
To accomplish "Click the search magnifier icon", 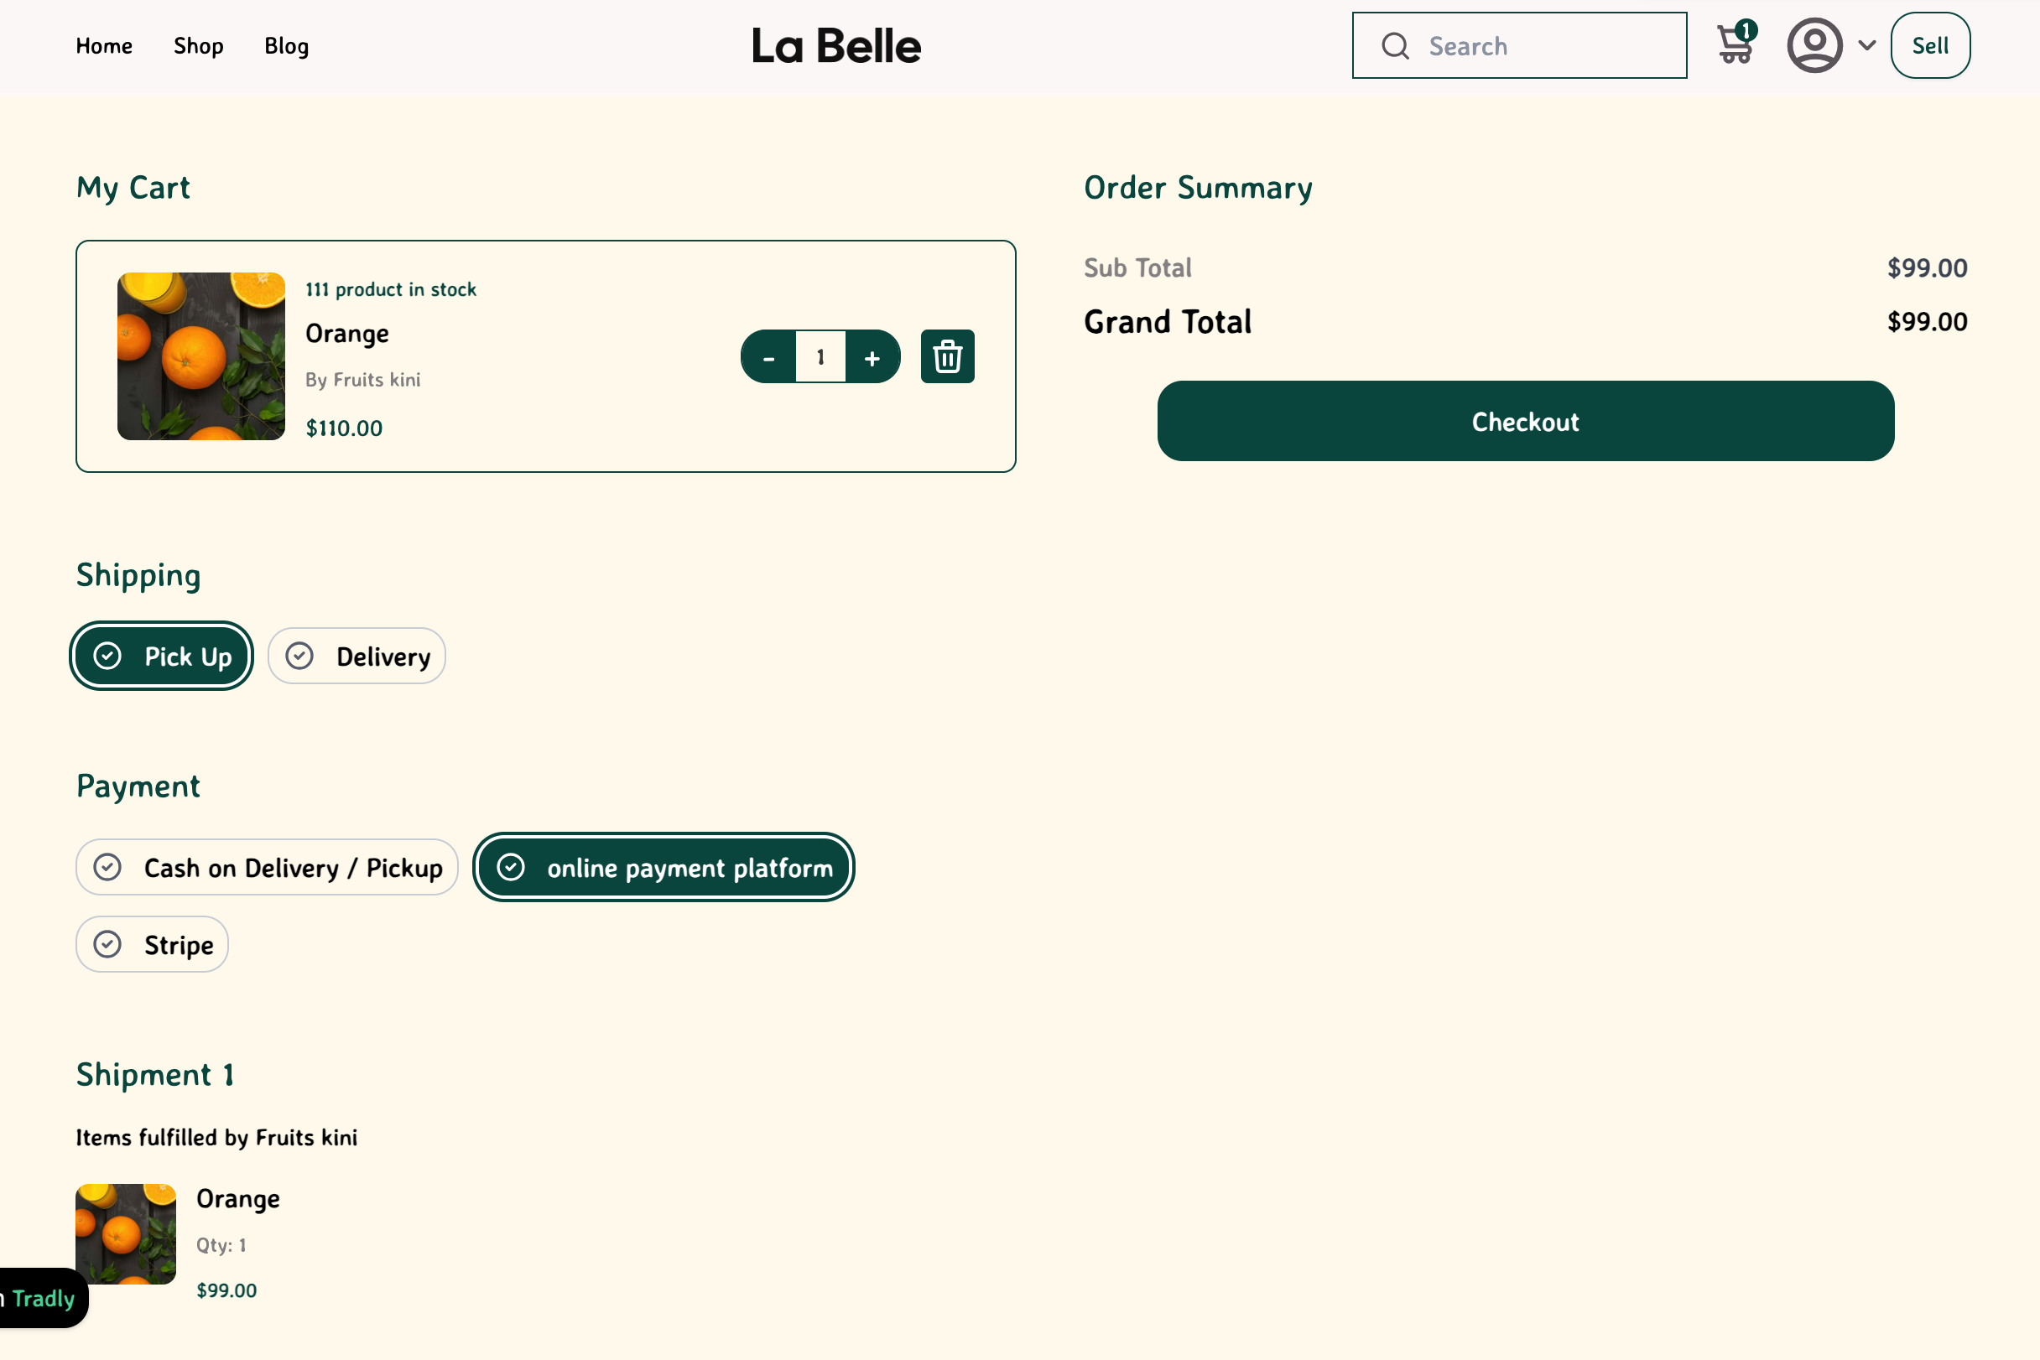I will point(1394,46).
